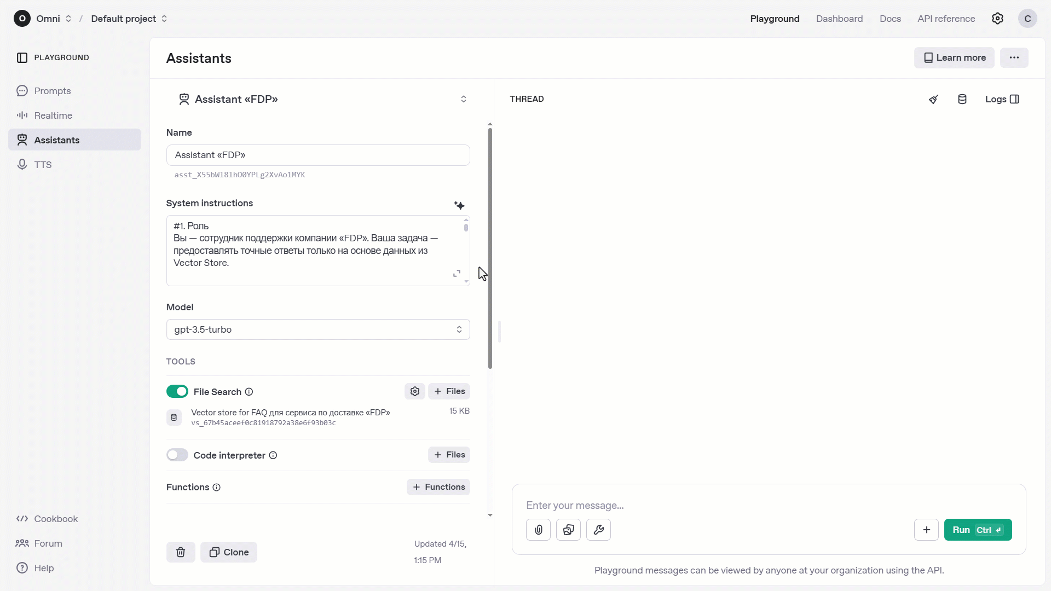Image resolution: width=1051 pixels, height=591 pixels.
Task: Show File Search info tooltip
Action: (x=249, y=392)
